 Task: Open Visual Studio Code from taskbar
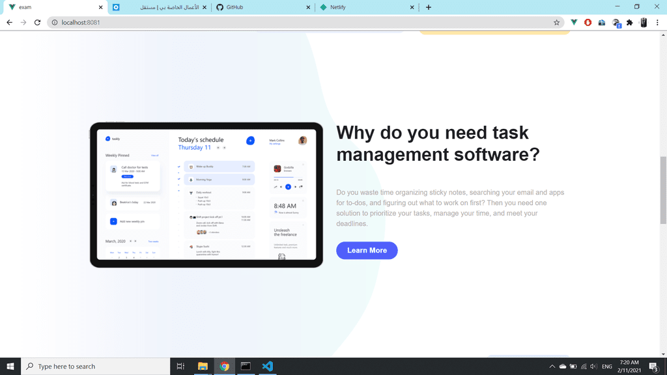pos(267,366)
